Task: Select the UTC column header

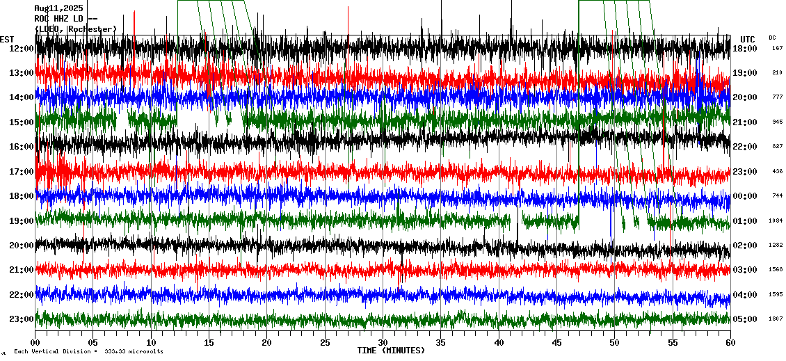Action: coord(748,39)
